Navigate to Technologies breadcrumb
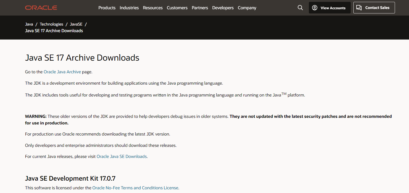This screenshot has width=409, height=193. [51, 24]
